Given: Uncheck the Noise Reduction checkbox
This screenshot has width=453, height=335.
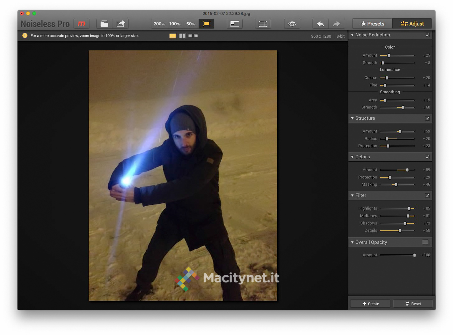Looking at the screenshot, I should 427,35.
